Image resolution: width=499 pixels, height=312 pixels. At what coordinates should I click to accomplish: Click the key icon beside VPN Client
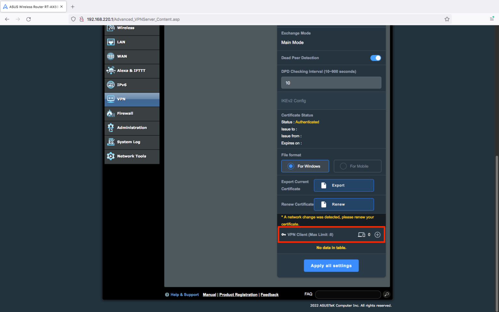click(x=284, y=234)
